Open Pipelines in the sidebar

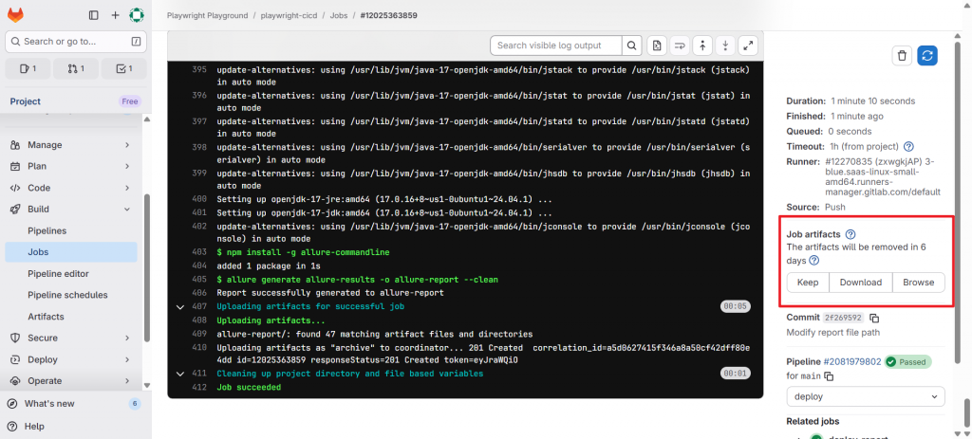pyautogui.click(x=70, y=230)
